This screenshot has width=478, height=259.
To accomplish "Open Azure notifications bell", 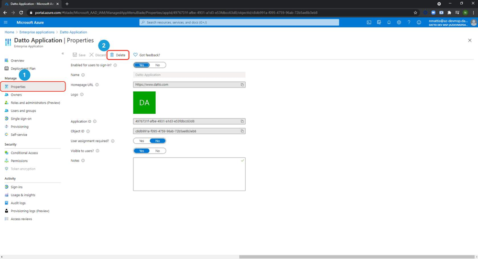I will [389, 22].
